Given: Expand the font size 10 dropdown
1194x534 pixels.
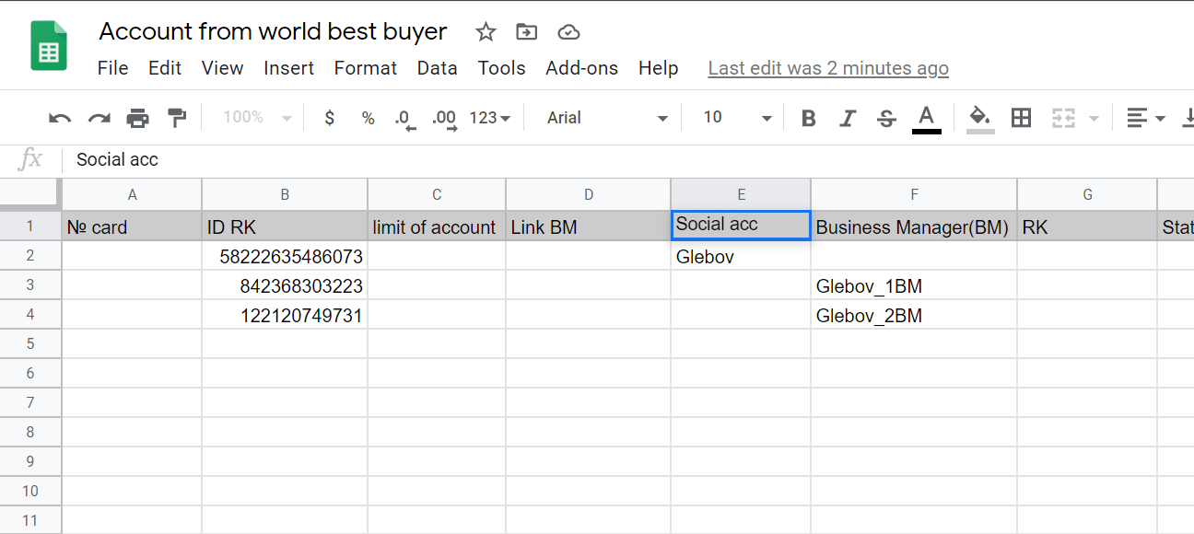Looking at the screenshot, I should 737,118.
